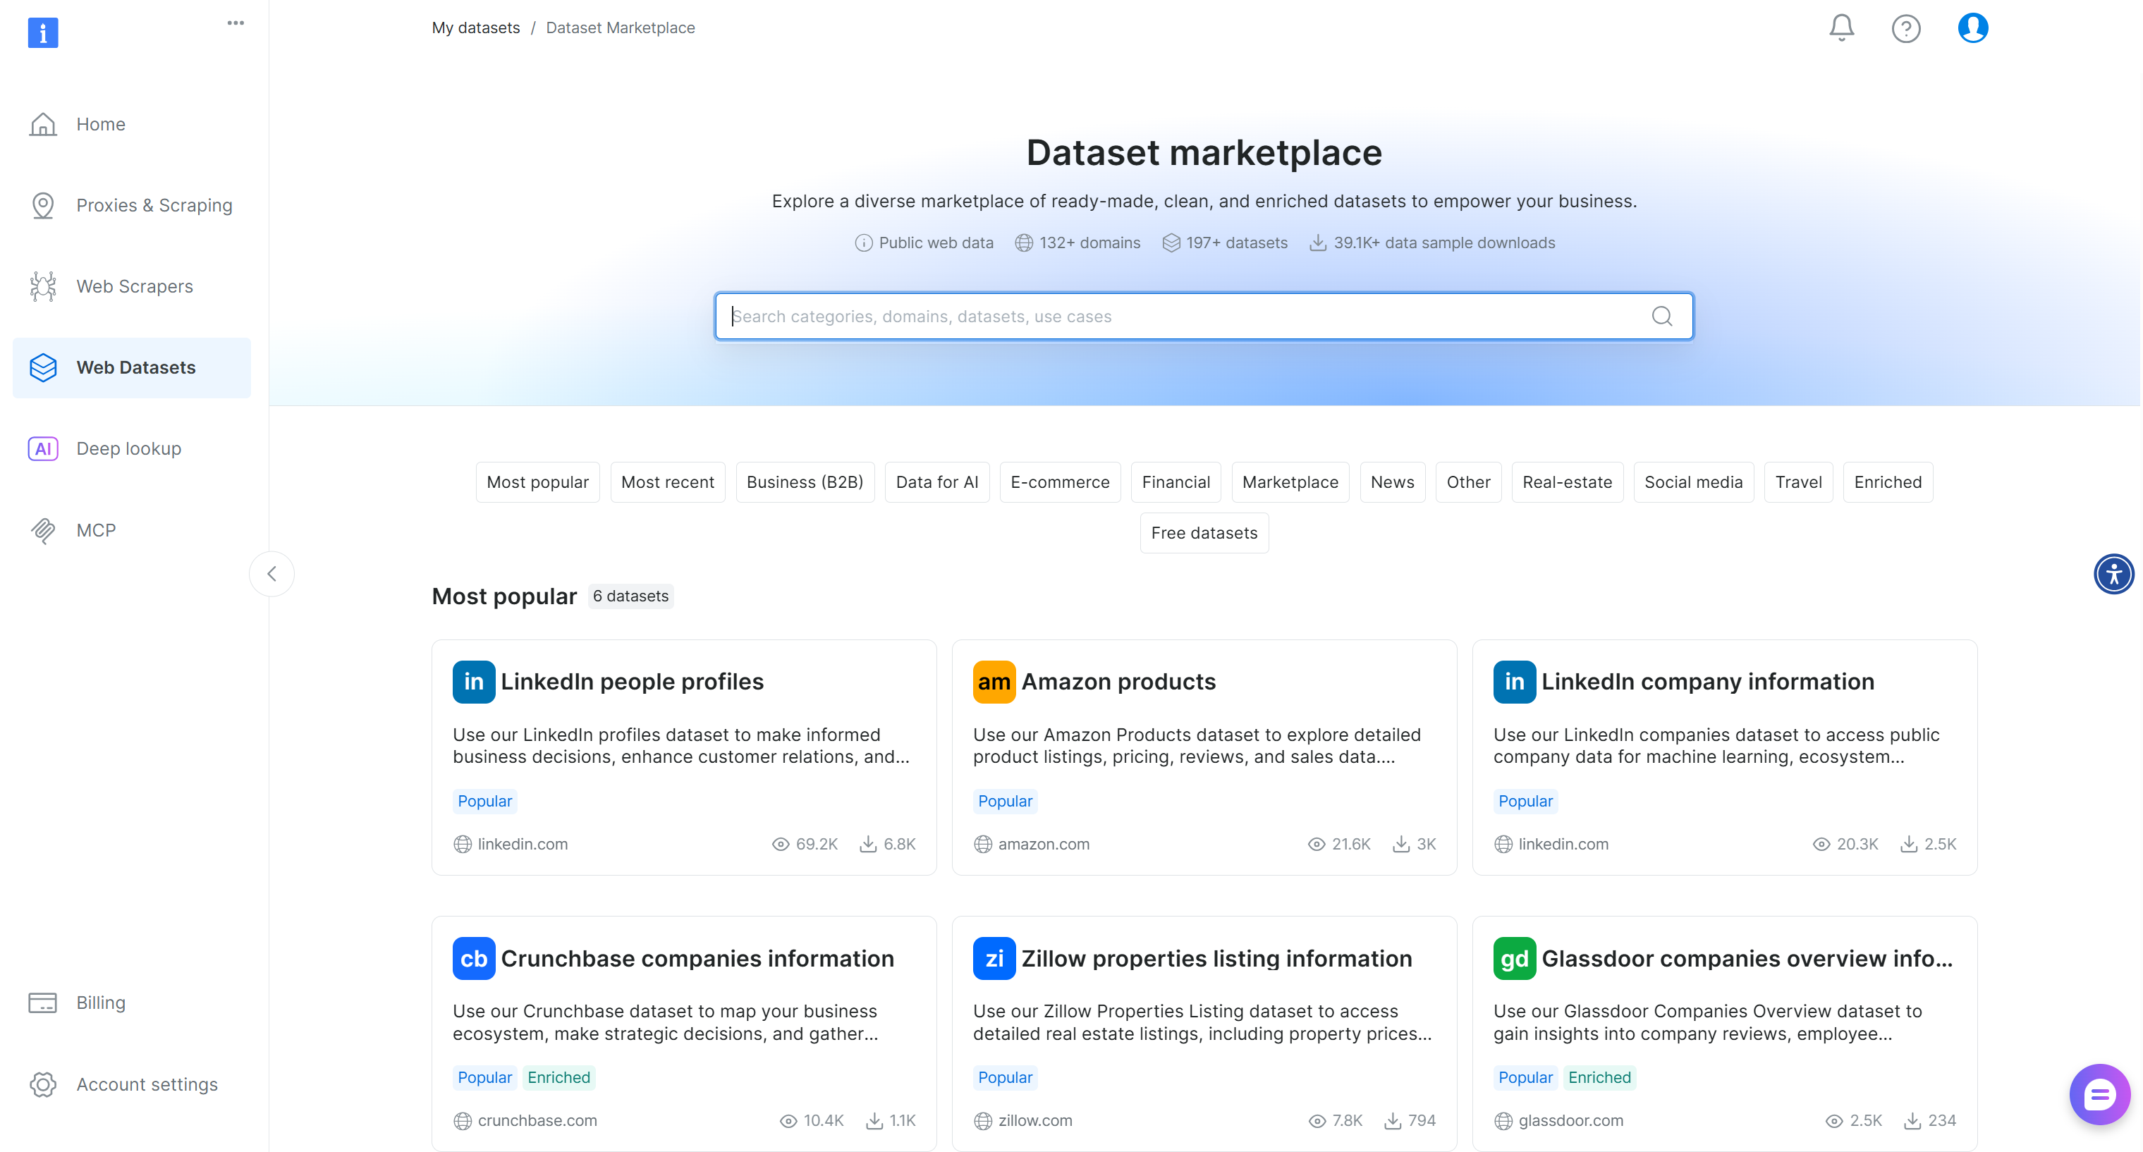2143x1152 pixels.
Task: Open Account settings from the sidebar
Action: [x=147, y=1084]
